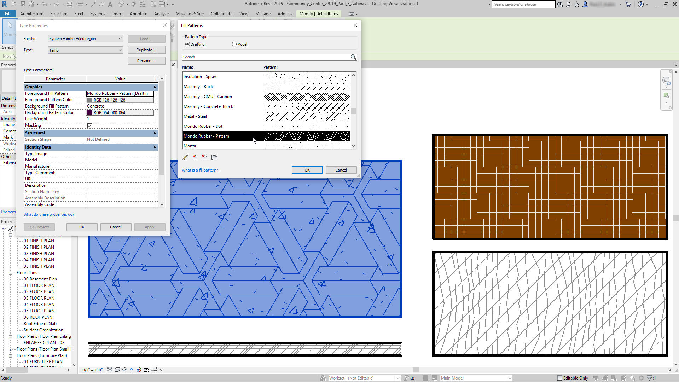The image size is (679, 382).
Task: Undo the last action
Action: tap(44, 4)
